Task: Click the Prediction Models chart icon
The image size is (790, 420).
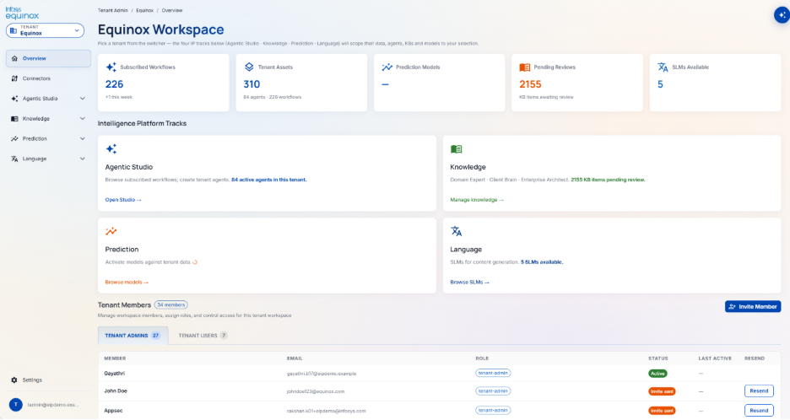Action: point(387,67)
